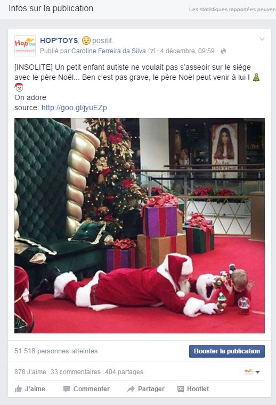Click the Booster la publication button

227,351
